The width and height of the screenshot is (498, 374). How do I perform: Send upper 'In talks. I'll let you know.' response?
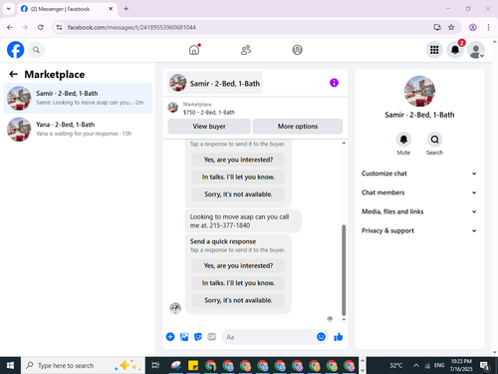[x=238, y=177]
